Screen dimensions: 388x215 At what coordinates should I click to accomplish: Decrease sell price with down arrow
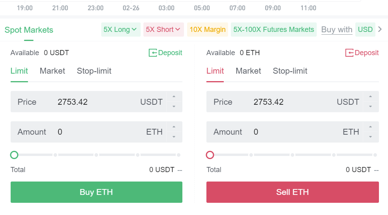pos(370,107)
